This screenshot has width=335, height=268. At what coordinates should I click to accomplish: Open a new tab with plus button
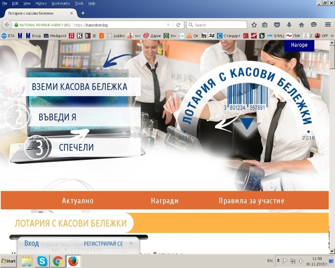click(83, 13)
